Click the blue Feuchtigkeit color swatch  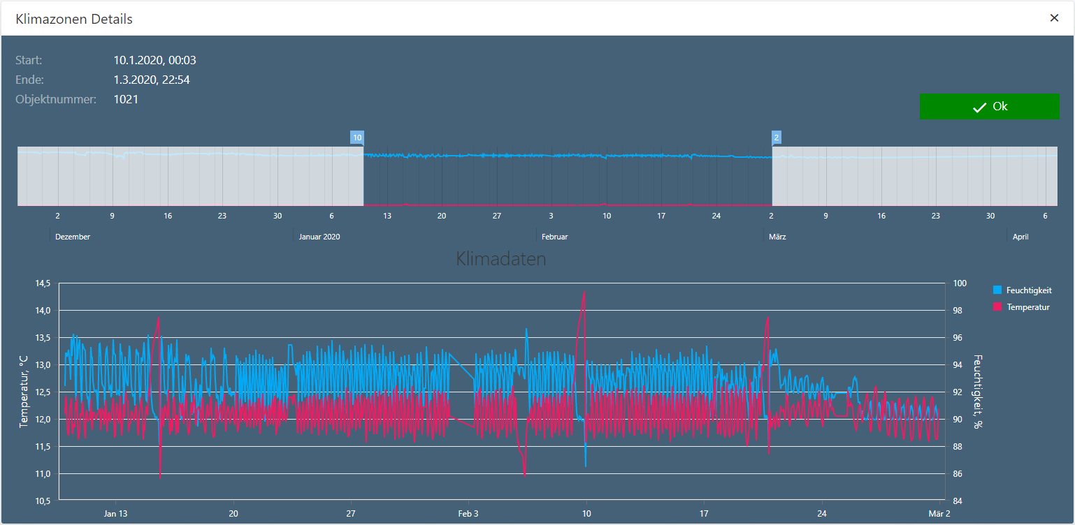[997, 290]
